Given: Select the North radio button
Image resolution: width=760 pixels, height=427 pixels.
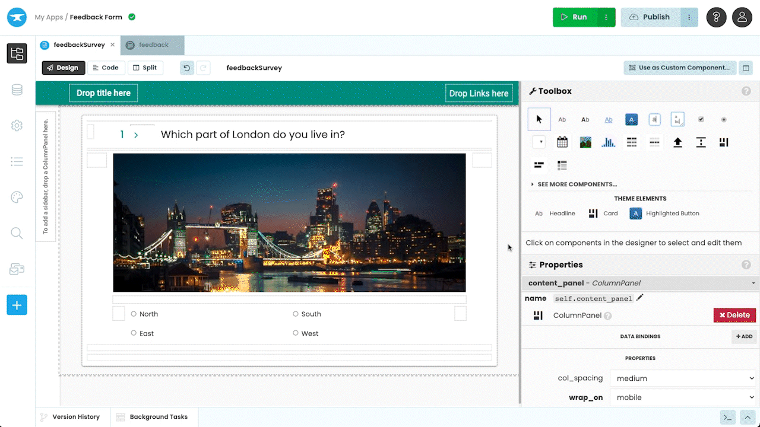Looking at the screenshot, I should pyautogui.click(x=134, y=314).
